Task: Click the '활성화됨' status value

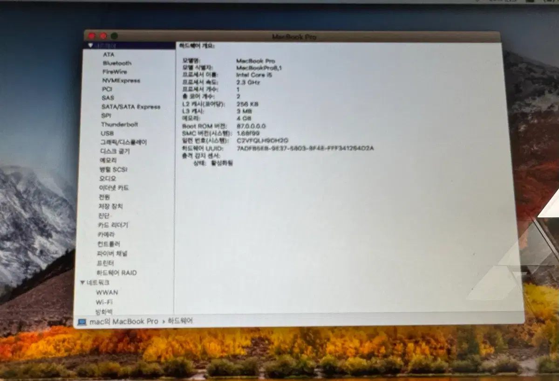Action: point(222,163)
